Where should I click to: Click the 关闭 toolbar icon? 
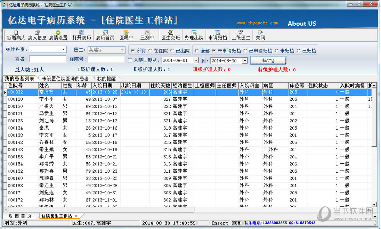260,35
